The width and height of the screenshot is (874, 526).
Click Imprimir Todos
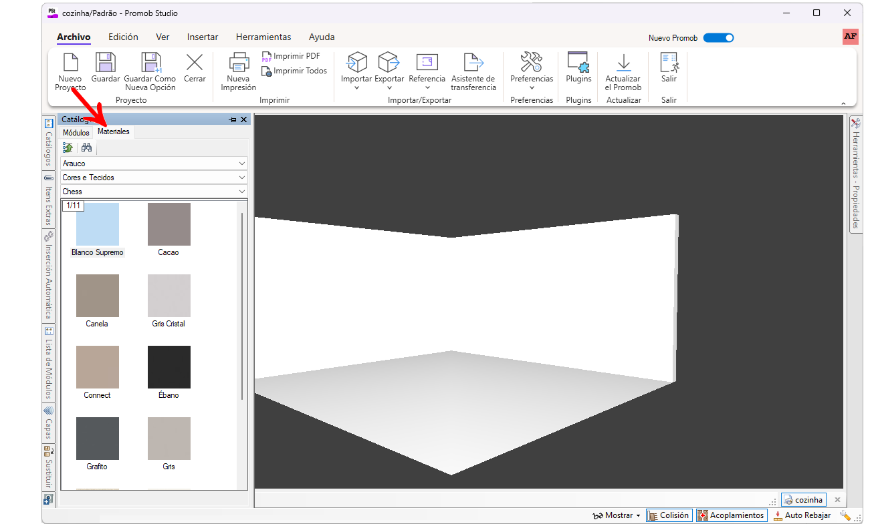coord(294,71)
